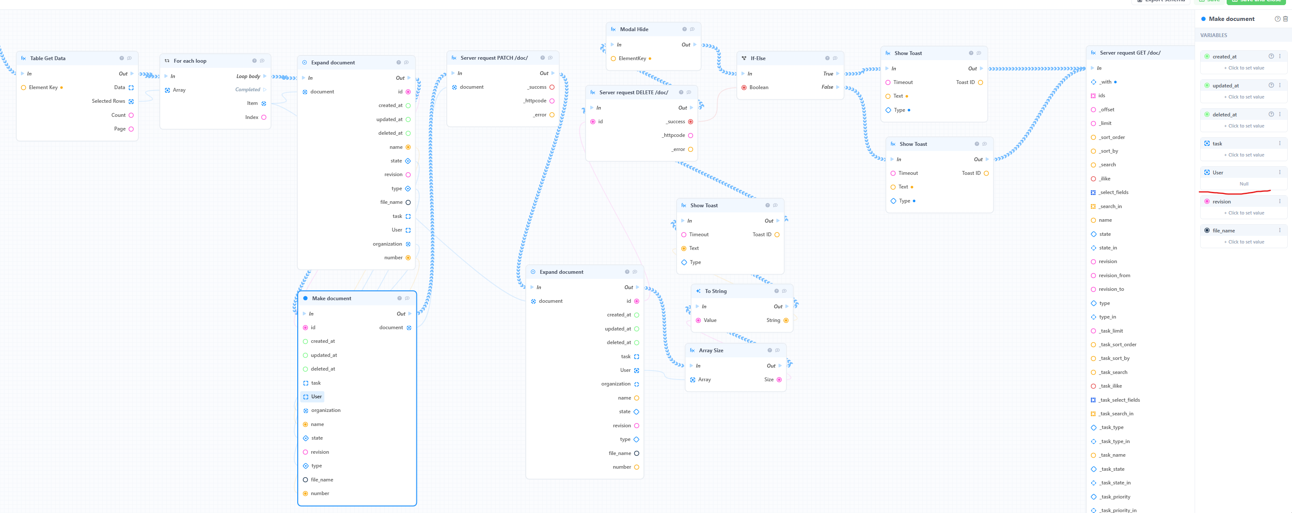Click the _select_fields pin on Server request GET

(x=1093, y=192)
